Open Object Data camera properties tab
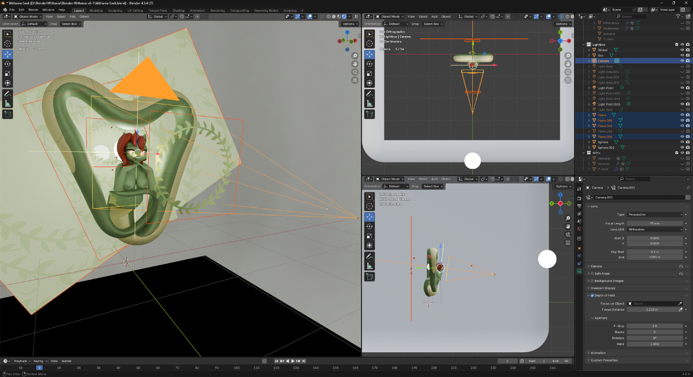693x377 pixels. pyautogui.click(x=579, y=271)
